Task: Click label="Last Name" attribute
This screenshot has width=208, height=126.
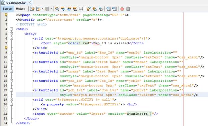Action: 100,71
